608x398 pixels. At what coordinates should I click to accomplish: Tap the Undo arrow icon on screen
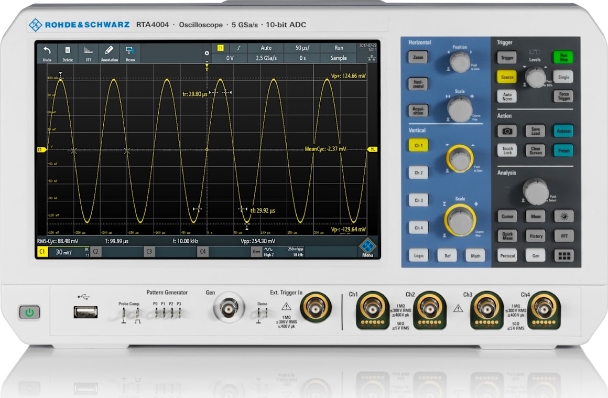pyautogui.click(x=47, y=50)
